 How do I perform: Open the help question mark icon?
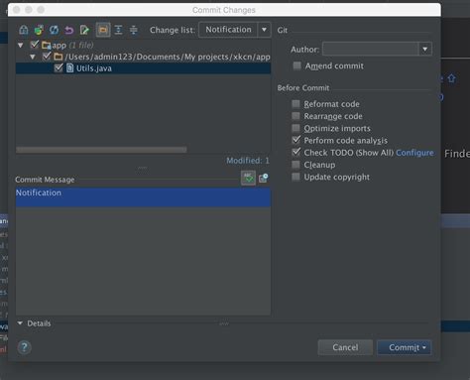[x=24, y=347]
